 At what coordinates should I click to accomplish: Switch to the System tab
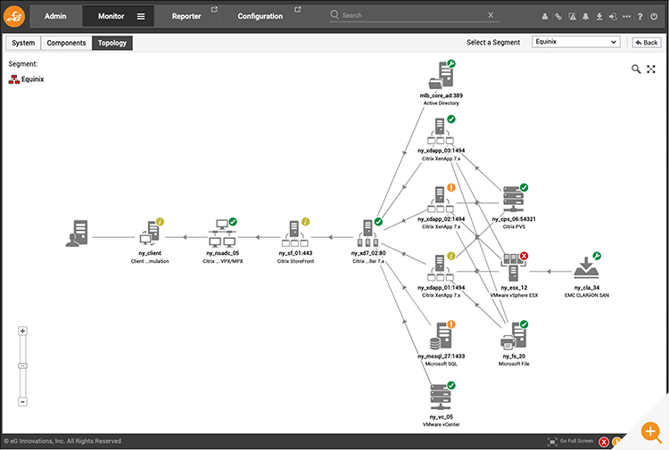pyautogui.click(x=23, y=43)
